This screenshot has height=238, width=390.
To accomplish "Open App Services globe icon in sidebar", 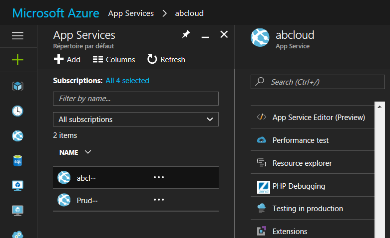I will [17, 136].
